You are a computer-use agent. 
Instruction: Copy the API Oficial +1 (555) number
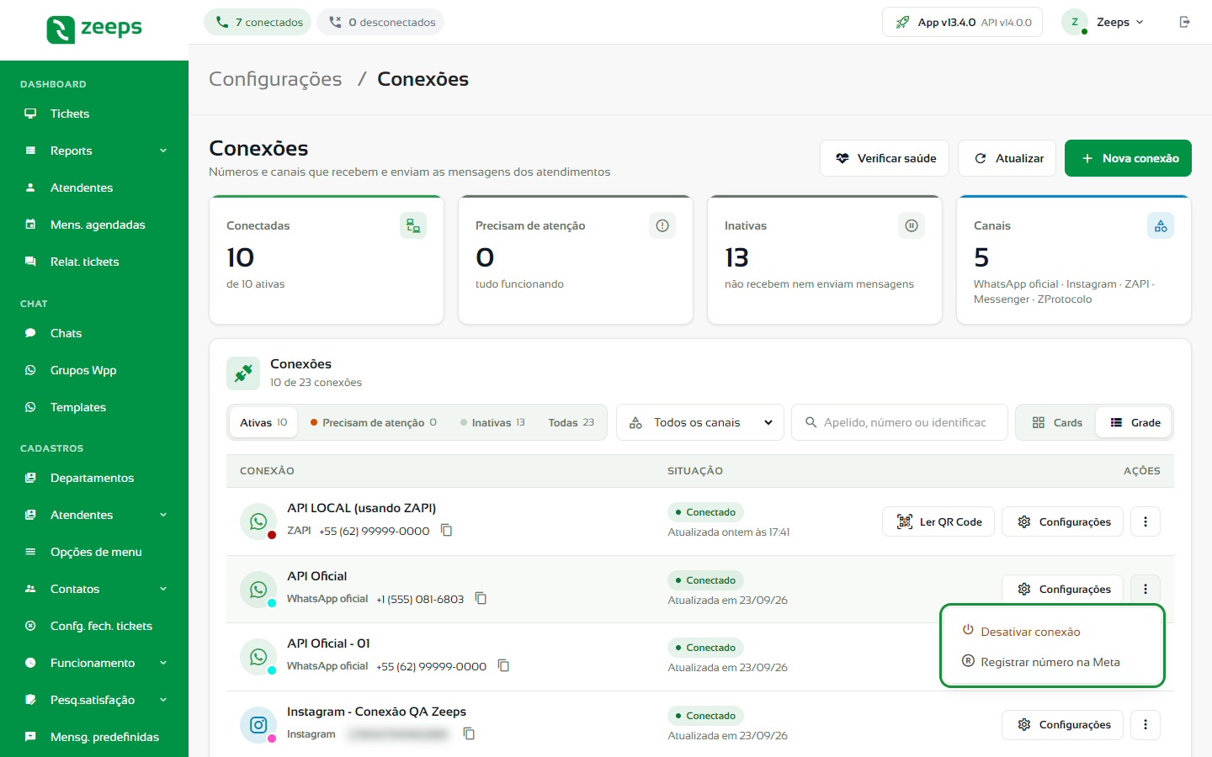click(x=481, y=598)
